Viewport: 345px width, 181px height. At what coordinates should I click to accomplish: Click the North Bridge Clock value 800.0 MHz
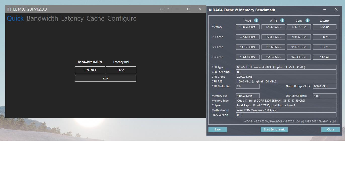pyautogui.click(x=325, y=86)
